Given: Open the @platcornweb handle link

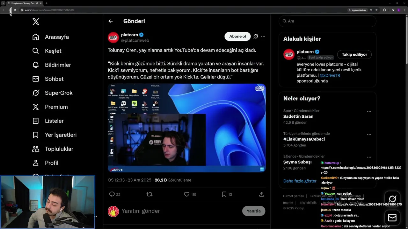Looking at the screenshot, I should 135,40.
